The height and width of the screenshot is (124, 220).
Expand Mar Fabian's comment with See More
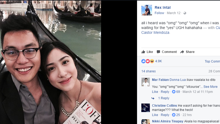[x=210, y=87]
